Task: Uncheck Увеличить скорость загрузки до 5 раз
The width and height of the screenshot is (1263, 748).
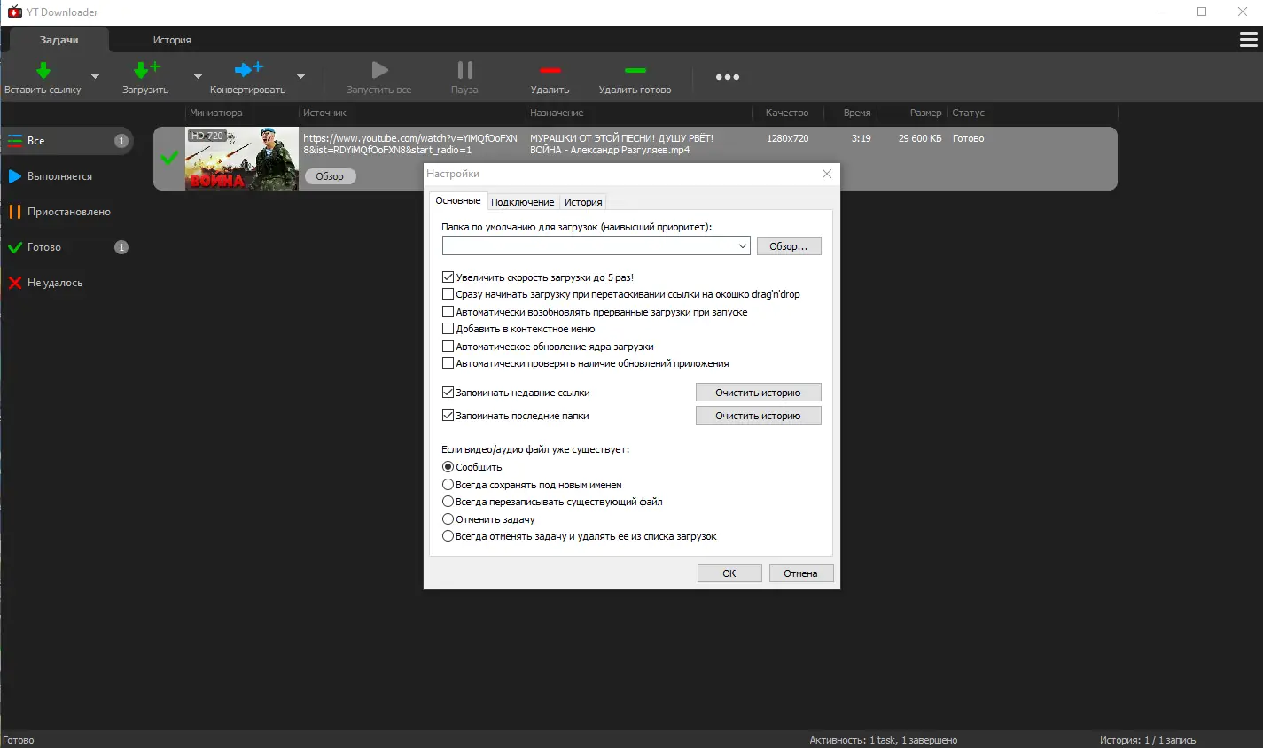Action: [x=448, y=277]
